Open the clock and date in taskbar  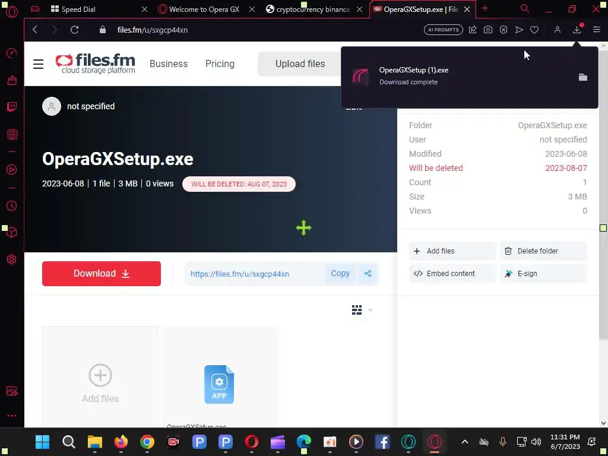tap(565, 442)
